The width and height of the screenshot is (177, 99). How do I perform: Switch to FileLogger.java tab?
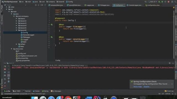pos(105,5)
